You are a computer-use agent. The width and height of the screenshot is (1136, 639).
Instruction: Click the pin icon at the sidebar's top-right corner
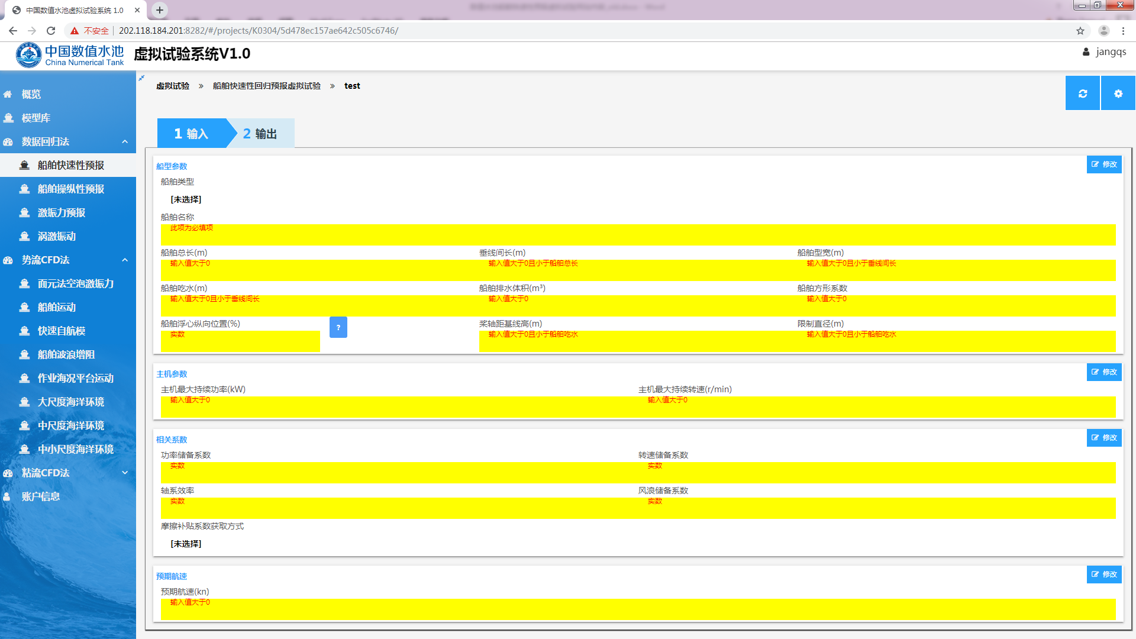[x=141, y=78]
